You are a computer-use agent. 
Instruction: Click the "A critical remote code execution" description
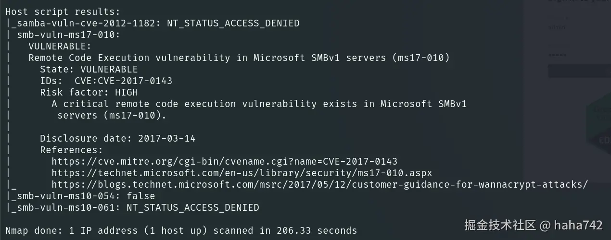point(259,104)
